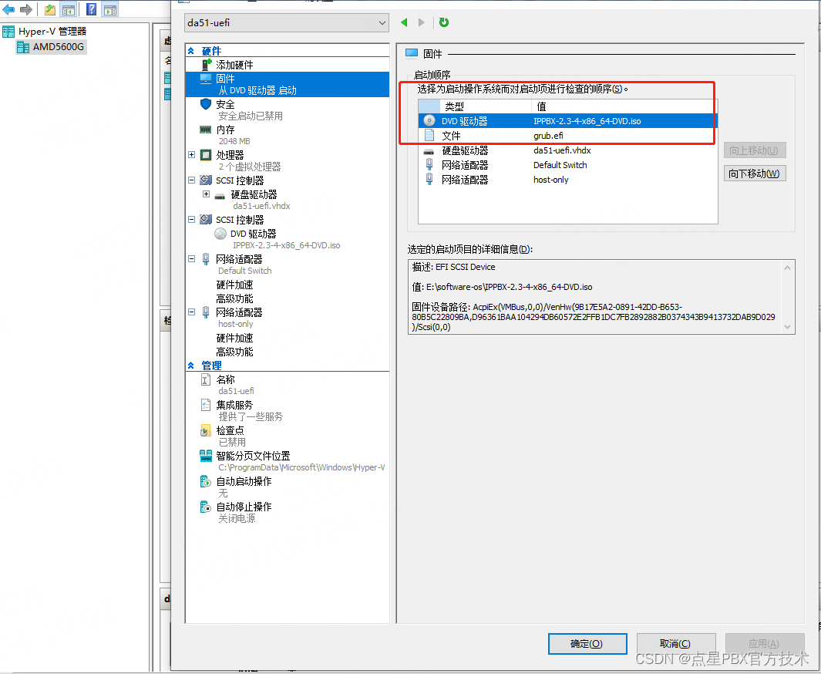Collapse the 硬件 (Hardware) section chevron

tap(192, 49)
